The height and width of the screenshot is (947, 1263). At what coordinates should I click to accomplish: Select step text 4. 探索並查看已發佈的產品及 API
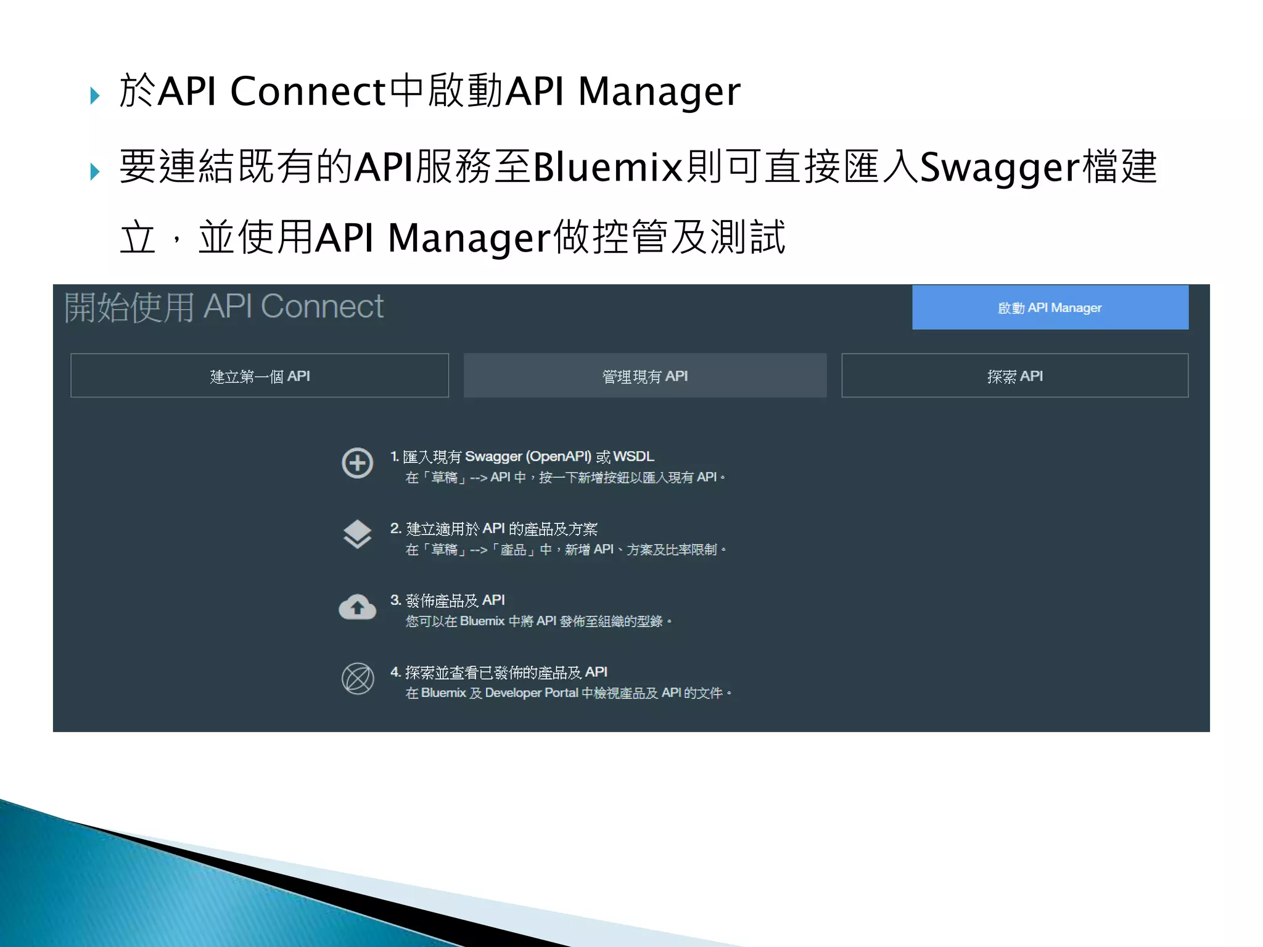[x=498, y=671]
